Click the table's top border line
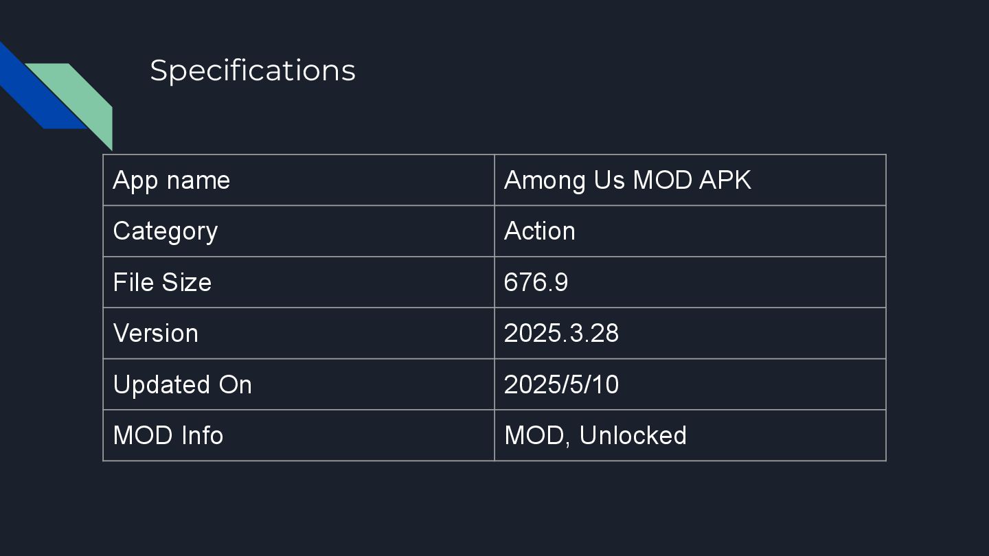 (x=494, y=155)
